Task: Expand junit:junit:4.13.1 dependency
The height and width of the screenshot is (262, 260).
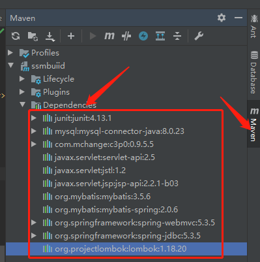Action: (34, 118)
